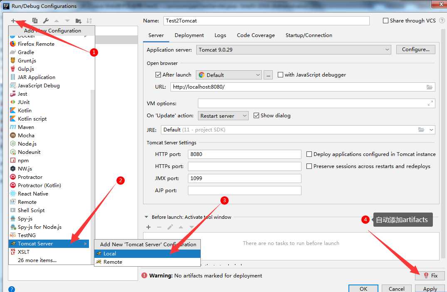The image size is (447, 292).
Task: Enable Deploy applications configured in Tomcat instance
Action: tap(309, 154)
